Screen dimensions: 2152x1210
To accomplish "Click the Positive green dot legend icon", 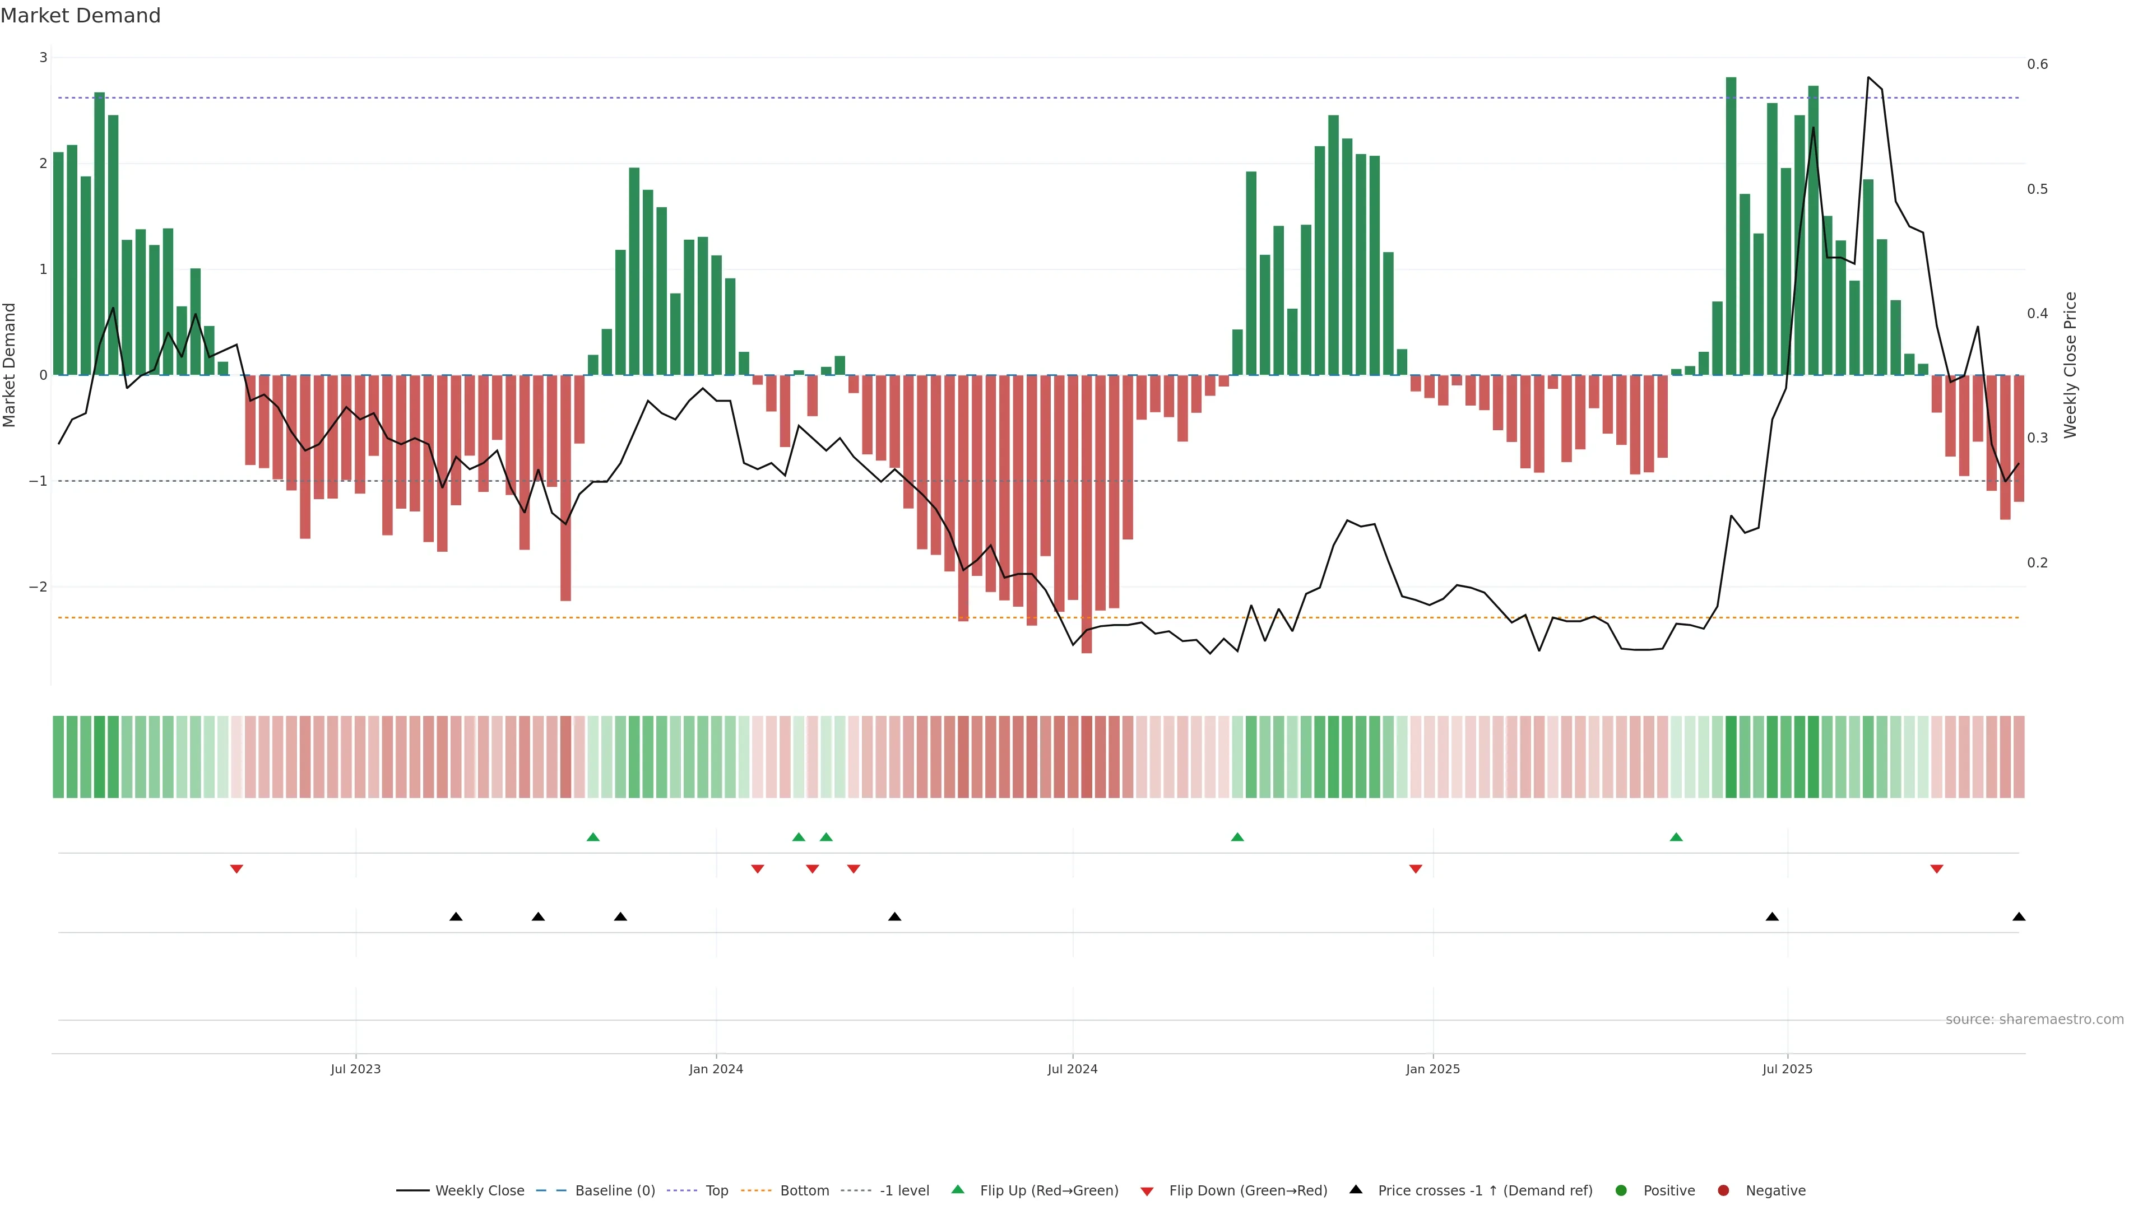I will click(x=1621, y=1190).
